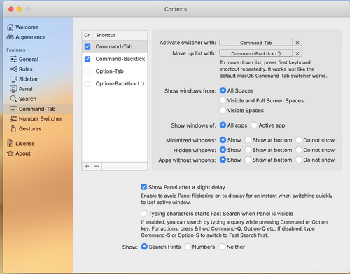
Task: Choose All apps for Show windows of
Action: [223, 125]
